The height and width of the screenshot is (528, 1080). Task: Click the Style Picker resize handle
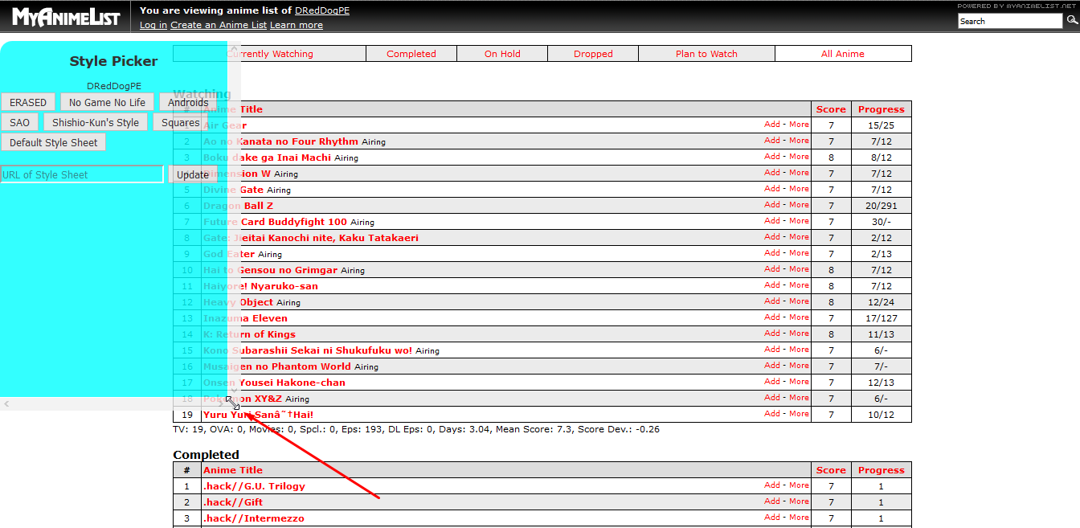pos(233,403)
